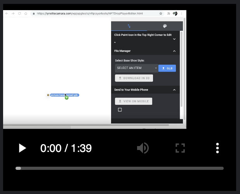Screen dimensions: 240x194
Task: Click the browser profile avatar
Action: 175,14
